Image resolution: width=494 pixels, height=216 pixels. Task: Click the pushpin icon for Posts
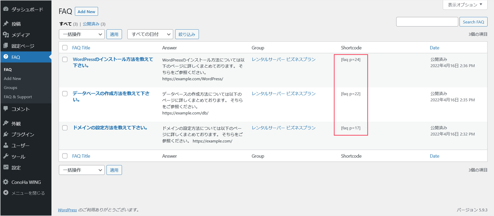point(6,24)
